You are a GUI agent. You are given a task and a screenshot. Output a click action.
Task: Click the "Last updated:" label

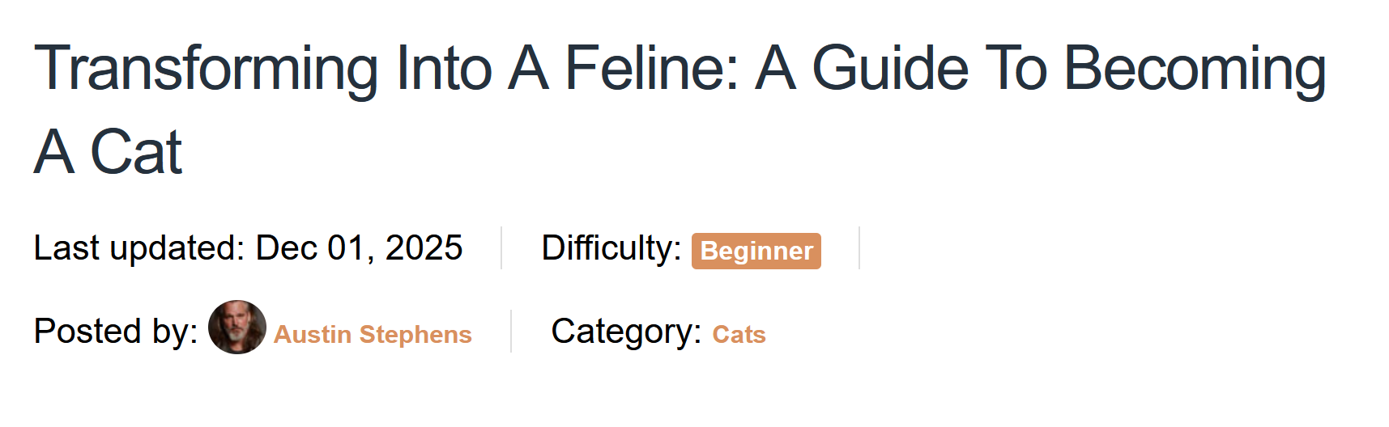(138, 248)
